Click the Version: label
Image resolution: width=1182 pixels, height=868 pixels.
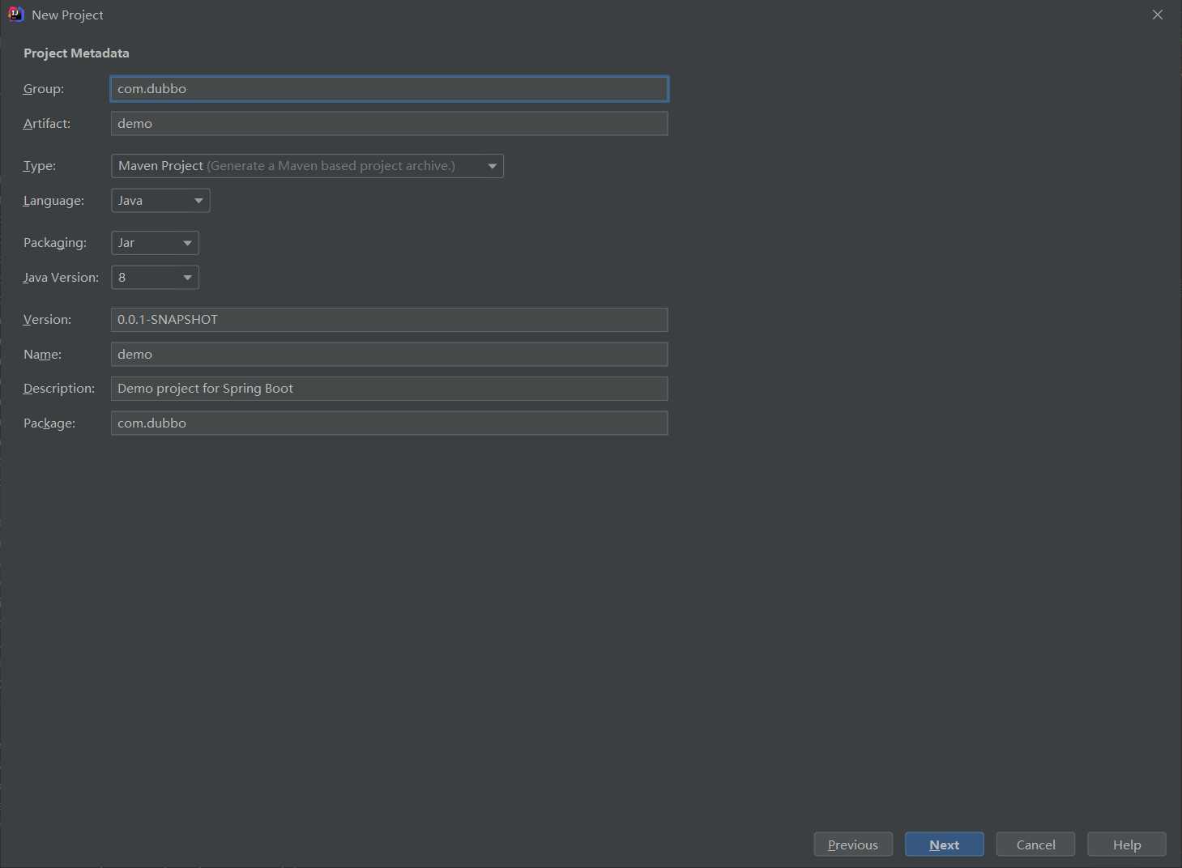[x=47, y=320]
